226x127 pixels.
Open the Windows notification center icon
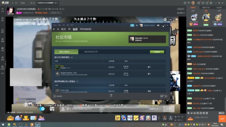[222, 124]
